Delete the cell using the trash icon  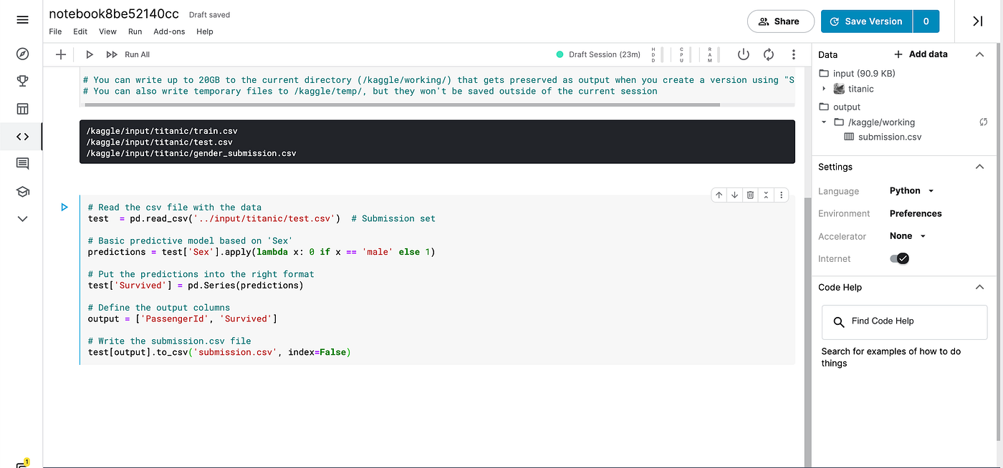[x=750, y=195]
